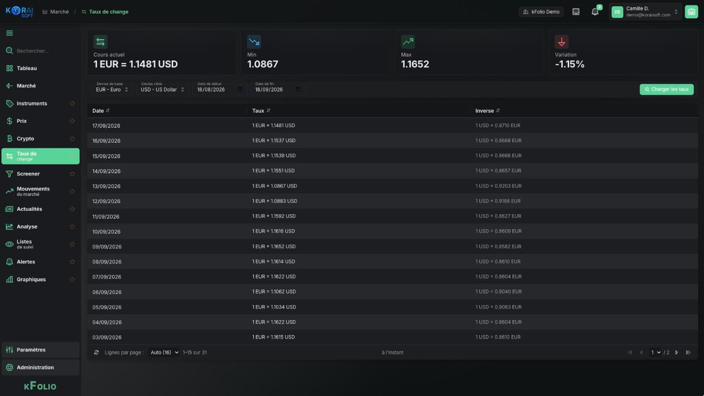Edit the Date de début field
704x396 pixels.
(220, 89)
